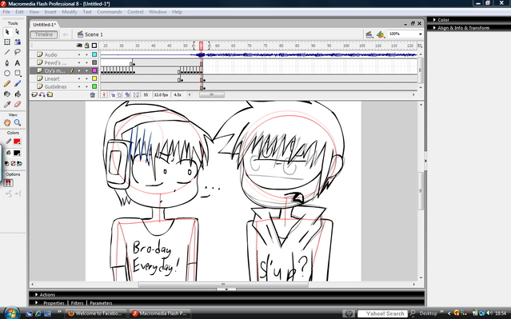Select the Lasso tool
This screenshot has height=319, width=511.
[x=18, y=52]
